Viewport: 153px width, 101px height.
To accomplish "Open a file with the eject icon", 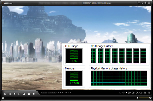I will click(x=24, y=94).
